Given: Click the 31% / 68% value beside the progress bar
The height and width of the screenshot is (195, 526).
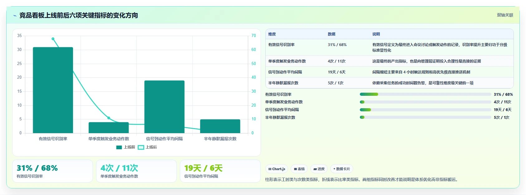Looking at the screenshot, I should 503,95.
